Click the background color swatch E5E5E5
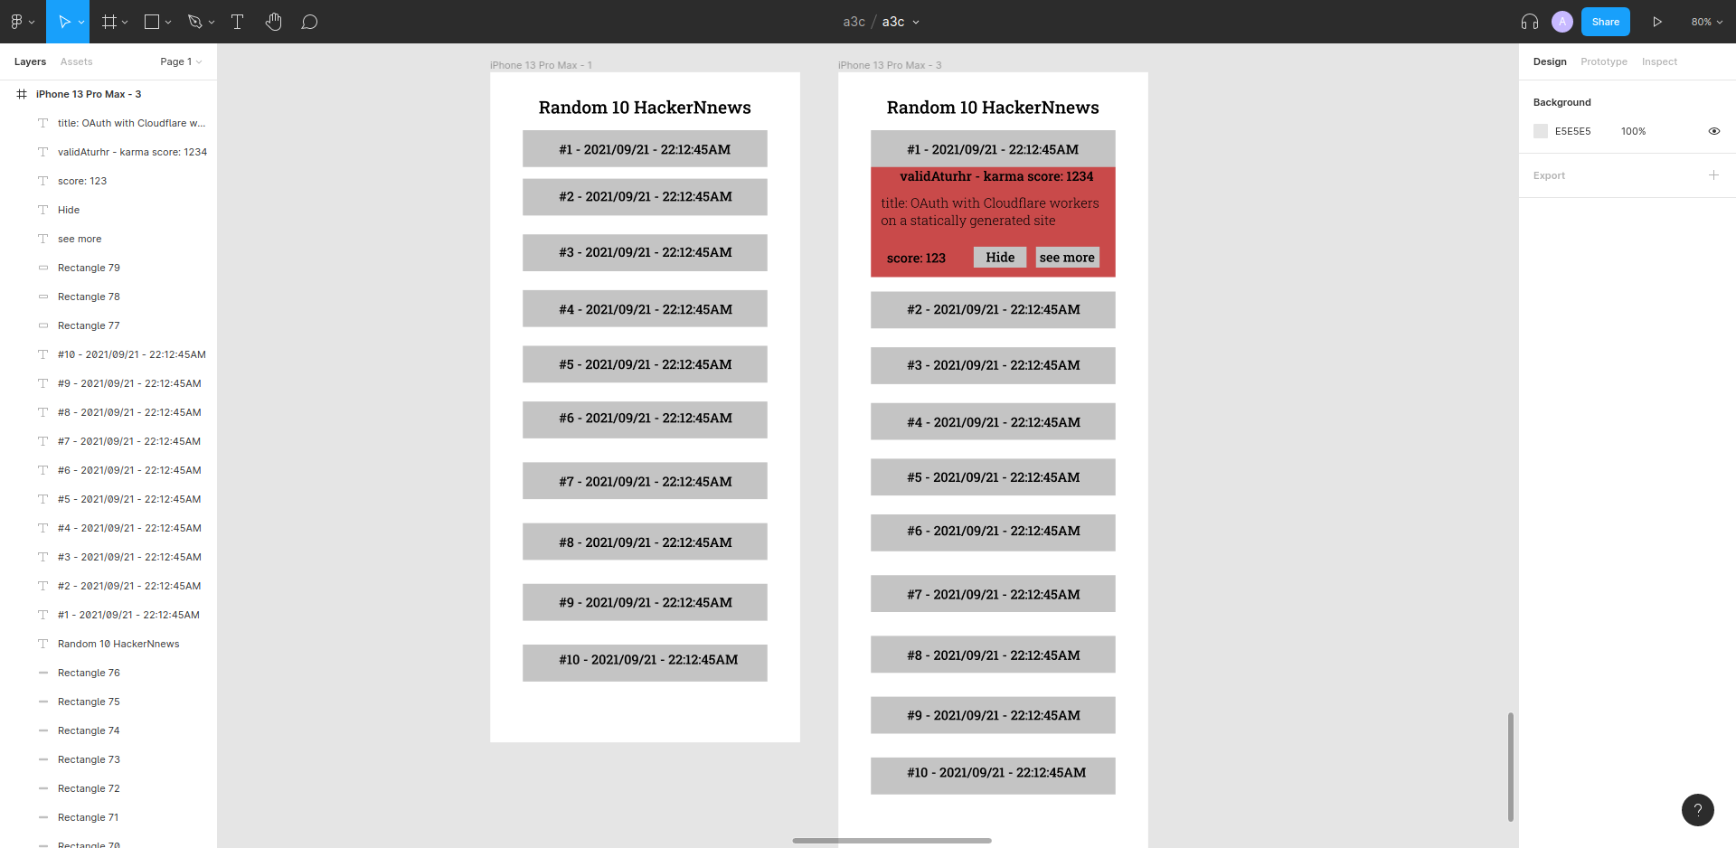 coord(1541,131)
